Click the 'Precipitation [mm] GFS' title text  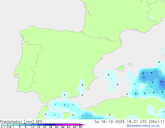pos(21,122)
